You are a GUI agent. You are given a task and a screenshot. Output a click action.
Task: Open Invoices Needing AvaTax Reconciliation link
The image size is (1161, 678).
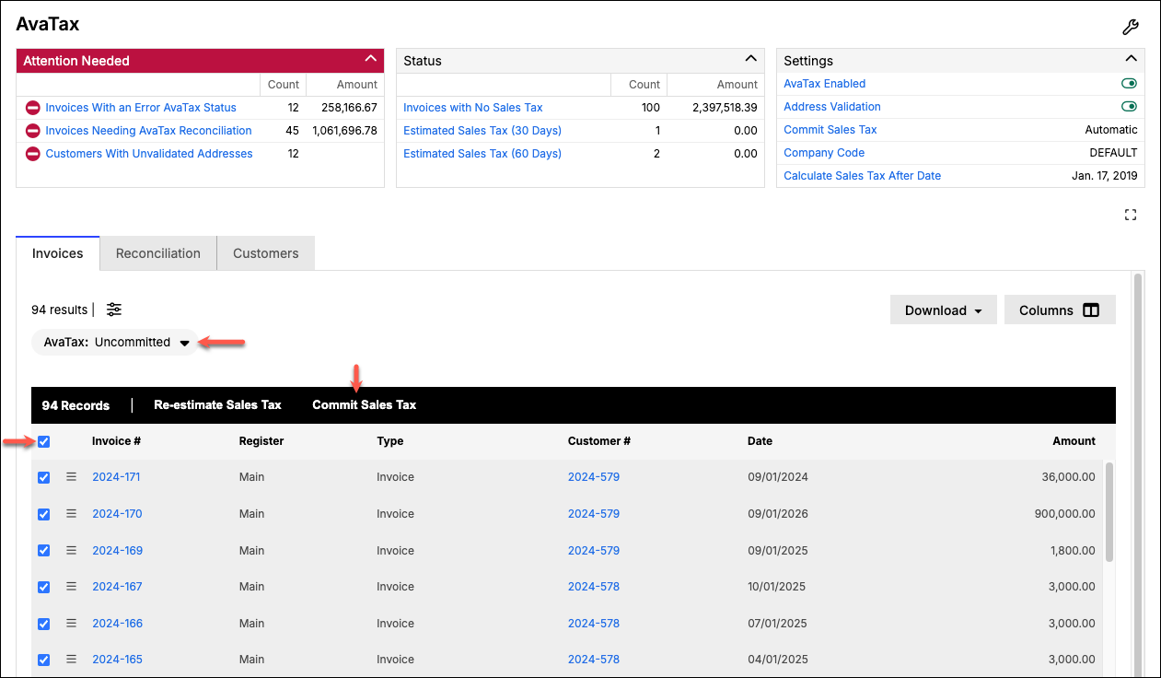[148, 131]
